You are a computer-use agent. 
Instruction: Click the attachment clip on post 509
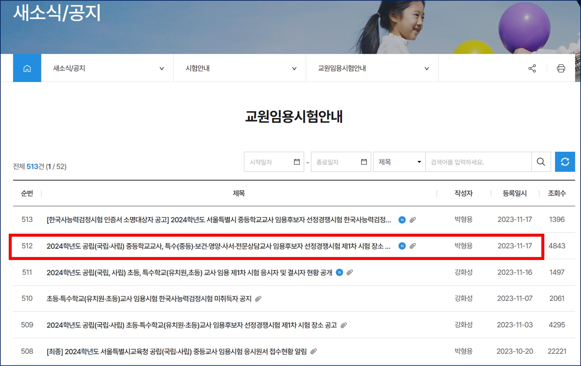pos(344,325)
